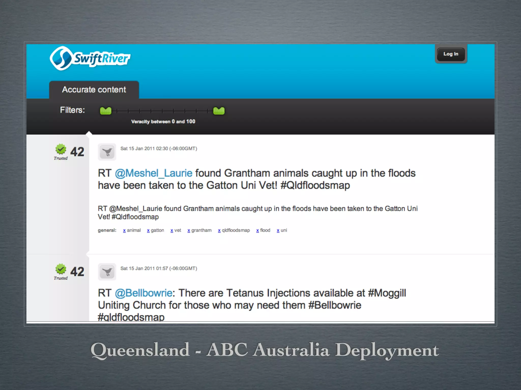
Task: Click the first tweet's Trusted badge
Action: [x=61, y=150]
